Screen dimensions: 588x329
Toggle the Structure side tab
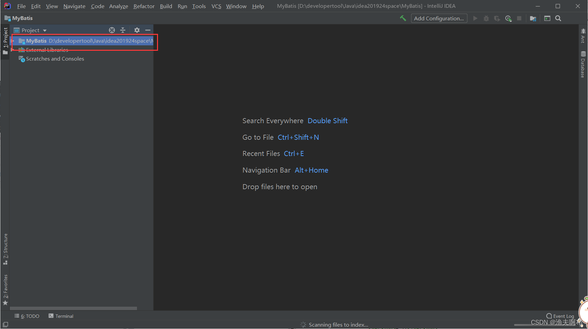click(x=5, y=249)
